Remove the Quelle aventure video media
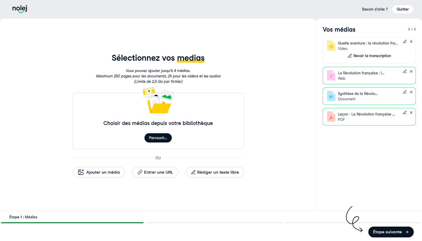 tap(411, 42)
